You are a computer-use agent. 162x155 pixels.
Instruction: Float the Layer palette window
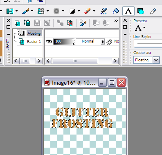coord(9,27)
